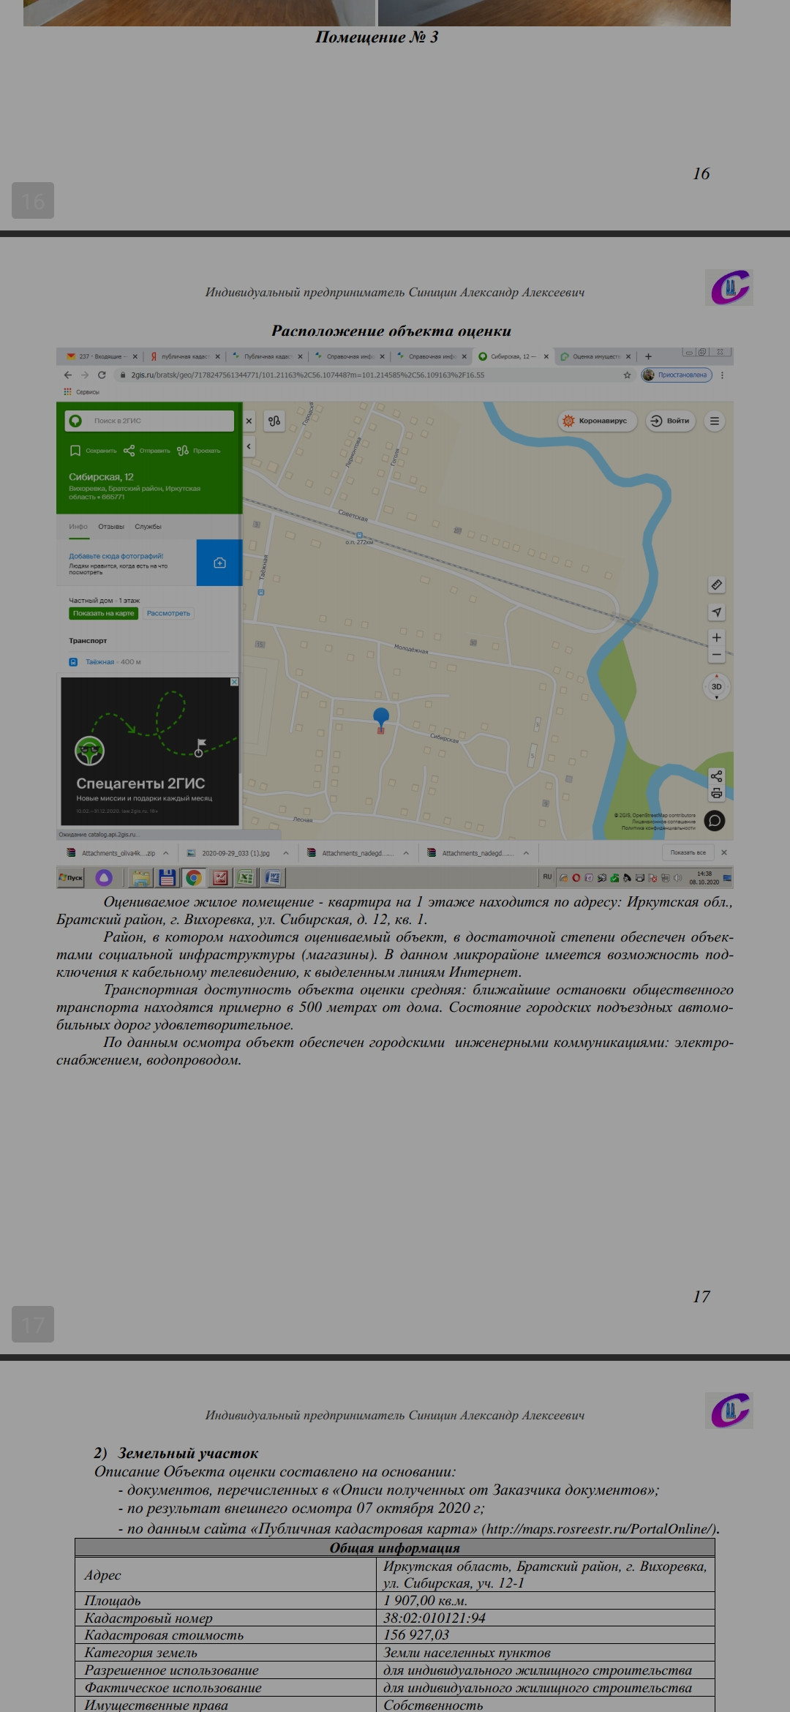Click the Excel icon in the taskbar
Screen dimensions: 790x1712
click(247, 877)
